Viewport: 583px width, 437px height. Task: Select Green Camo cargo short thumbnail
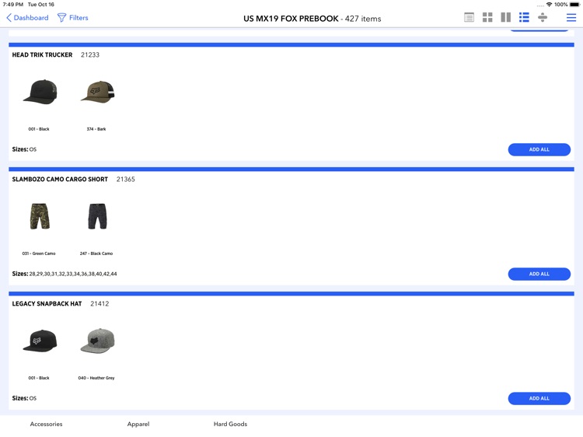[x=40, y=216]
